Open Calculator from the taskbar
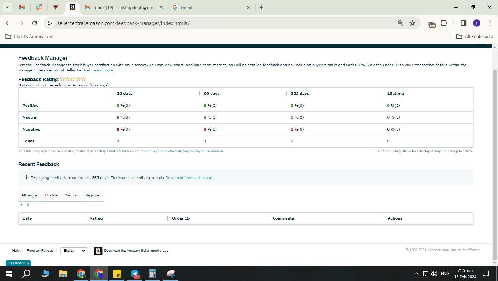Viewport: 498px width, 281px height. pyautogui.click(x=153, y=274)
